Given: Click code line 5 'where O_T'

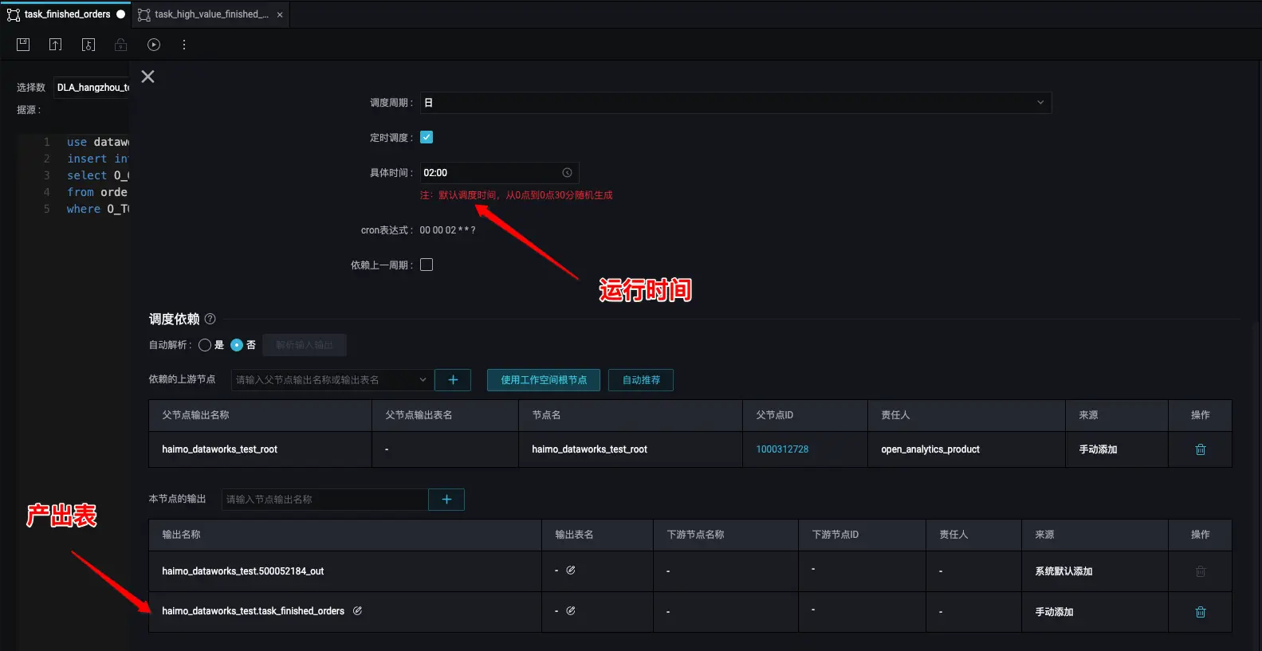Looking at the screenshot, I should (x=98, y=209).
